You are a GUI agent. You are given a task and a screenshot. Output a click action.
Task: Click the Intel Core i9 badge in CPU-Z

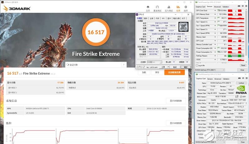tap(183, 27)
